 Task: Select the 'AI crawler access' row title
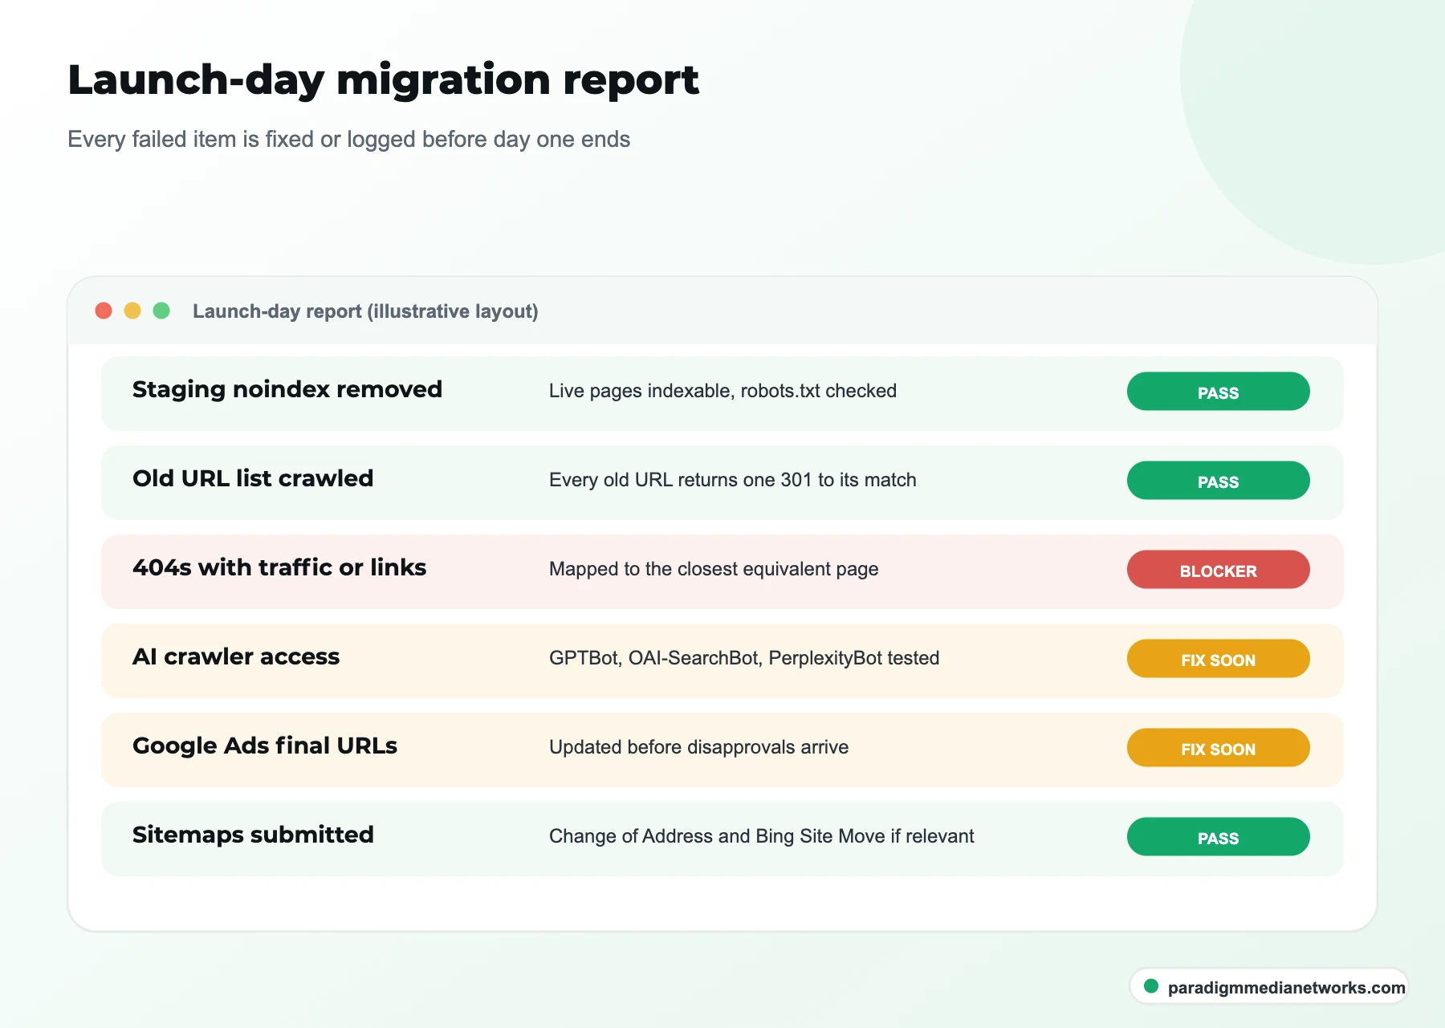click(x=236, y=656)
